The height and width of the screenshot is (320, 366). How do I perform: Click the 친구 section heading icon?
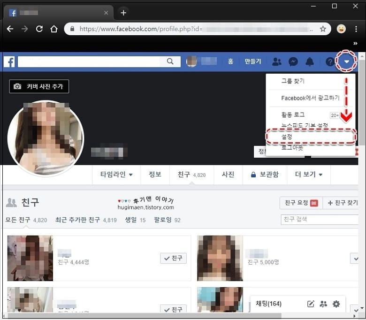pyautogui.click(x=11, y=203)
